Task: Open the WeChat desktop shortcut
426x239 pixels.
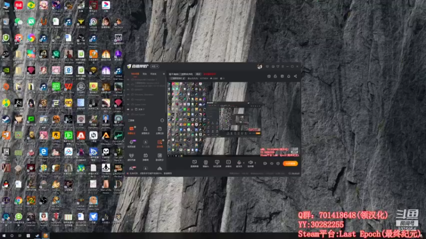Action: click(18, 22)
